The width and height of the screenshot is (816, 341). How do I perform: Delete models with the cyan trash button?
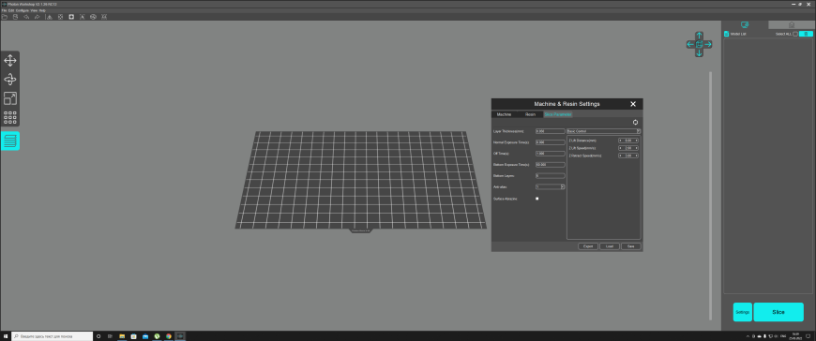(806, 34)
